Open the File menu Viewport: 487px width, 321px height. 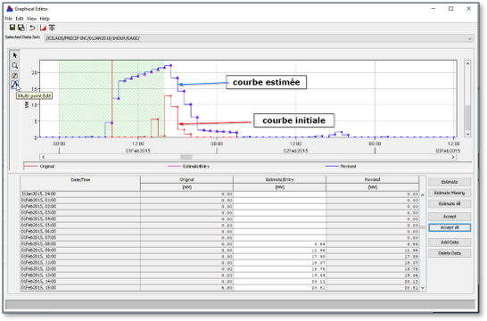[x=8, y=19]
